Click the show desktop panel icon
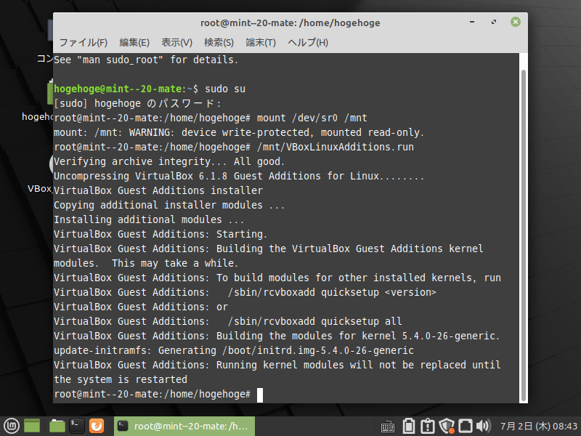The height and width of the screenshot is (436, 581). tap(32, 426)
